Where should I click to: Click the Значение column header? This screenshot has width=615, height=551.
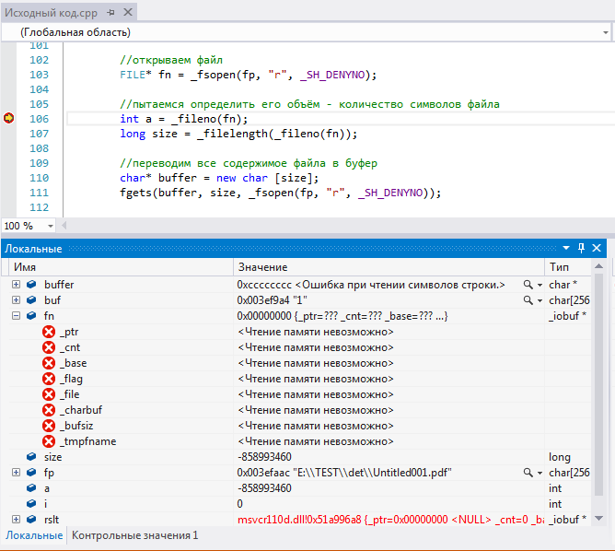coord(262,266)
